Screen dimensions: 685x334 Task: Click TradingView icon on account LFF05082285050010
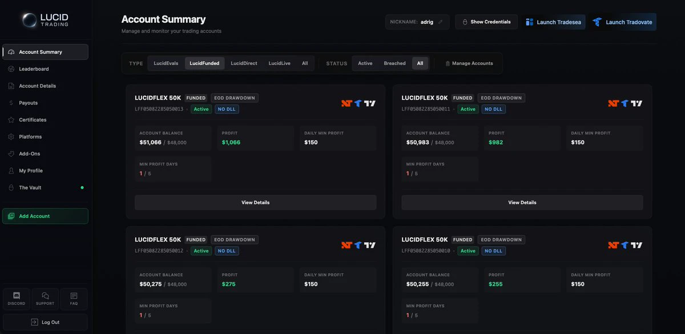pyautogui.click(x=637, y=245)
